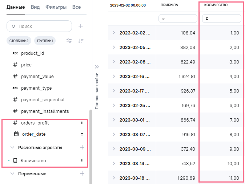The height and width of the screenshot is (184, 245).
Task: Select the payment_type field
Action: (x=36, y=88)
